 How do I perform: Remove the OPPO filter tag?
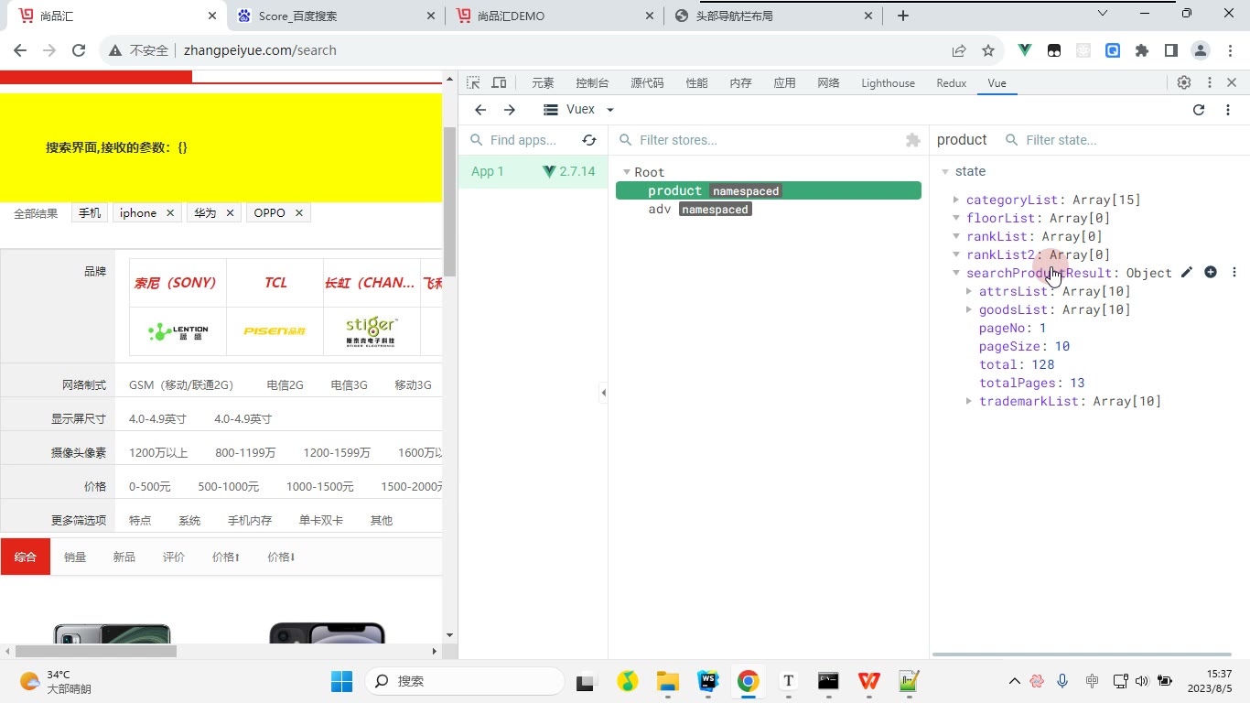298,213
